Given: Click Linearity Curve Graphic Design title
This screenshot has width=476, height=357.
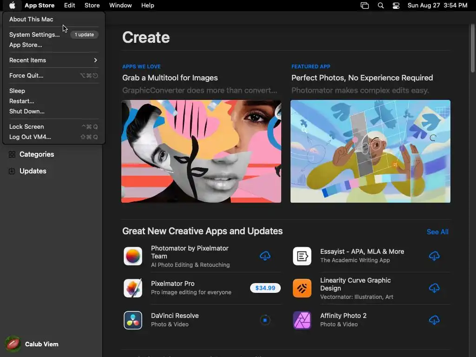Looking at the screenshot, I should pos(356,284).
